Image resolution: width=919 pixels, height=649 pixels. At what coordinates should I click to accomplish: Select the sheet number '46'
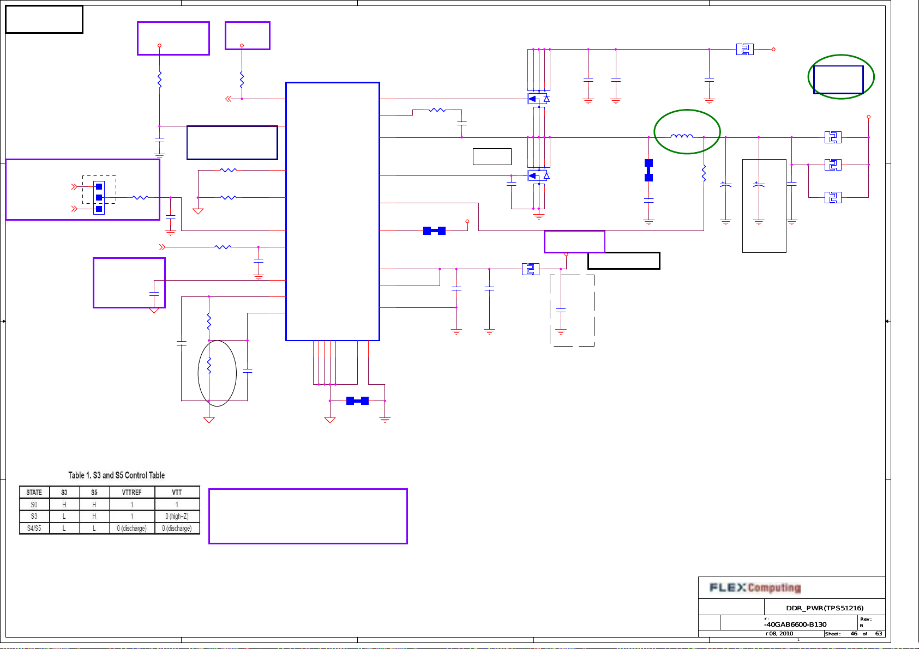coord(854,634)
